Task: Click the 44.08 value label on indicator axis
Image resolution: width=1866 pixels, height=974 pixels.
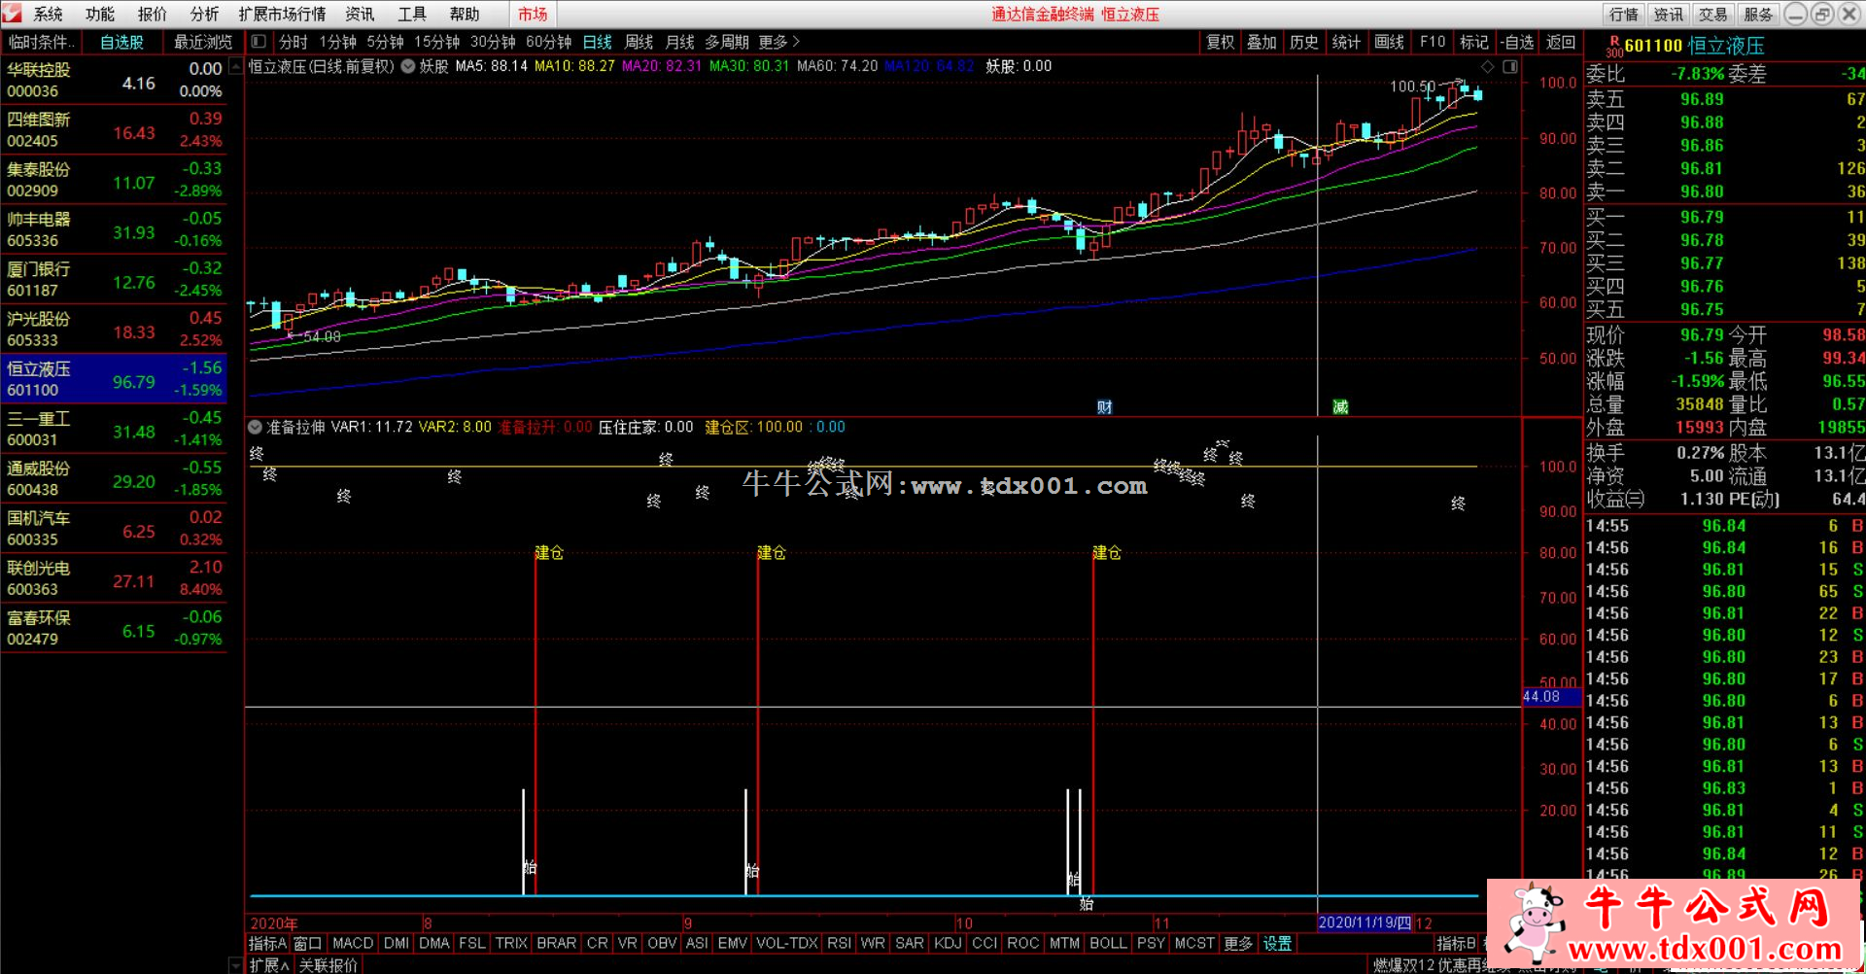Action: pos(1551,696)
